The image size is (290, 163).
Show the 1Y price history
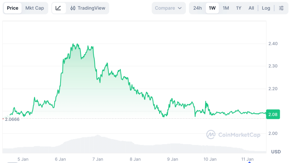click(x=239, y=8)
